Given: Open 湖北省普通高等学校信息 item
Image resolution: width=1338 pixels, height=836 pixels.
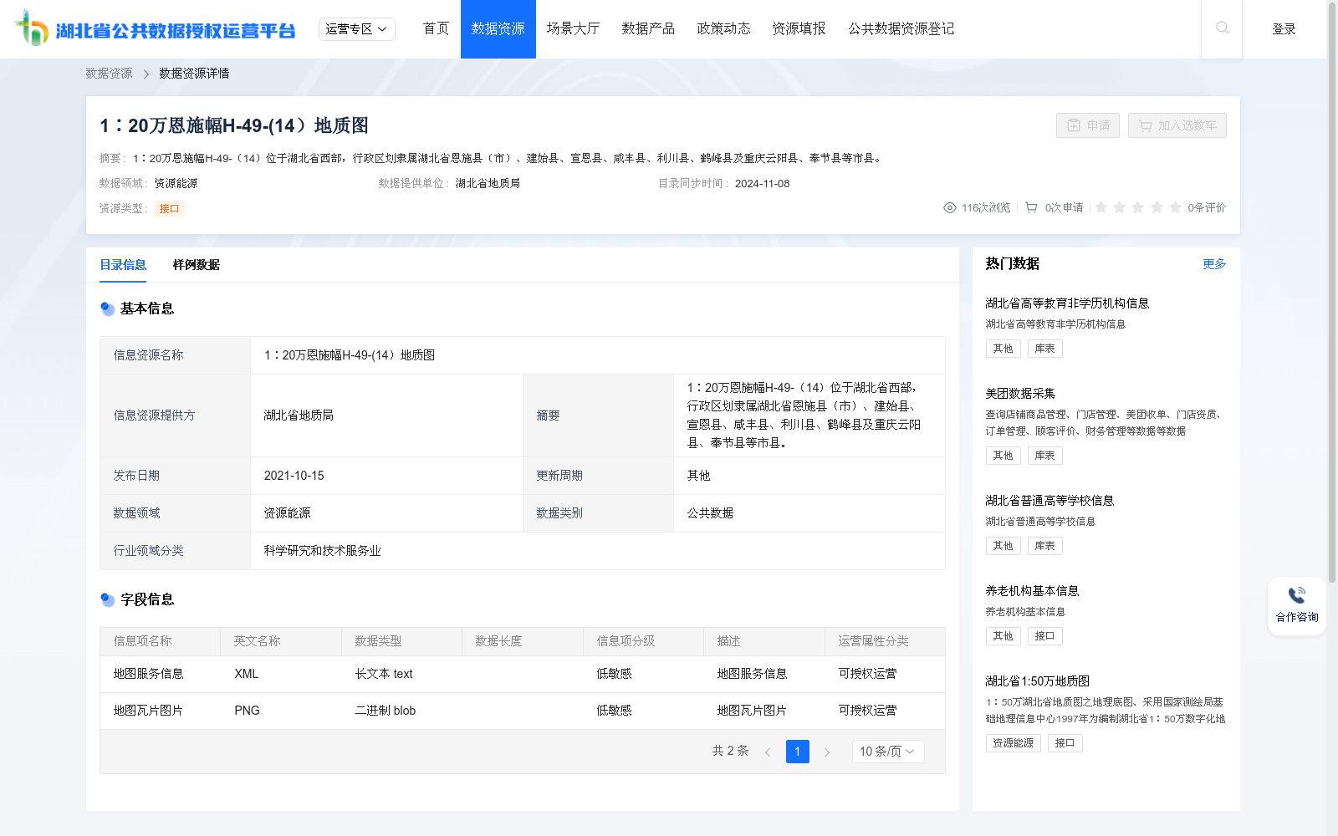Looking at the screenshot, I should click(x=1049, y=501).
